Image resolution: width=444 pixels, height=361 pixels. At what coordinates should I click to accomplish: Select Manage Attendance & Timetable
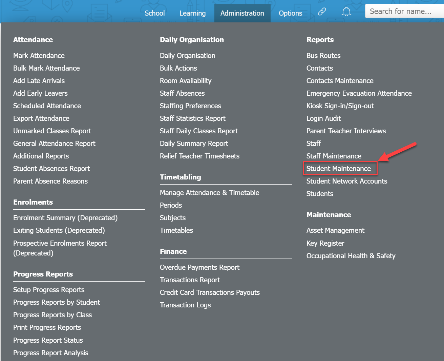coord(209,193)
